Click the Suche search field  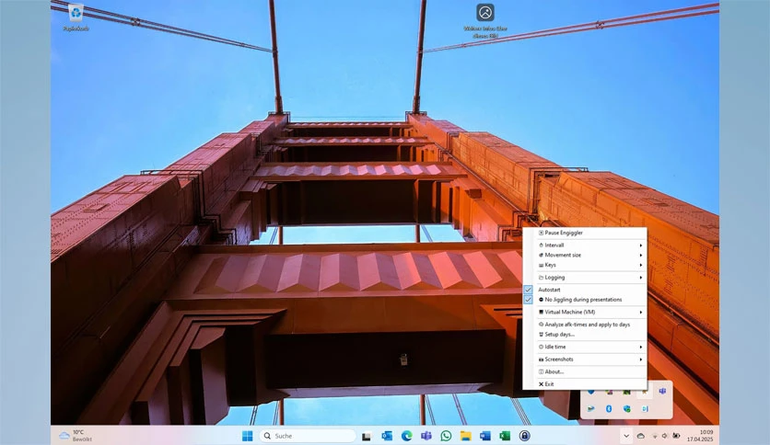click(x=308, y=436)
